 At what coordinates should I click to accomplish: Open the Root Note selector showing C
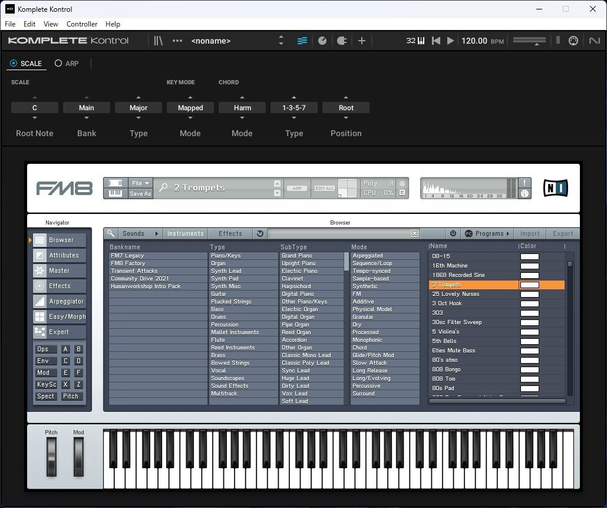[34, 107]
